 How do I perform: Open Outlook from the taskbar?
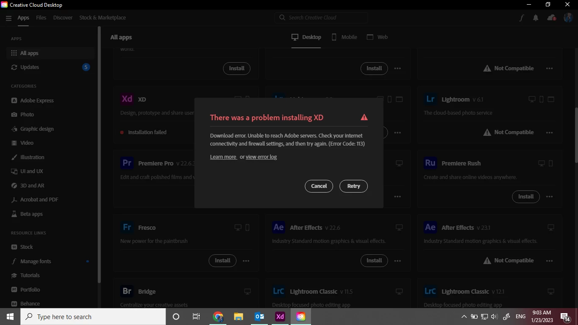click(x=259, y=317)
